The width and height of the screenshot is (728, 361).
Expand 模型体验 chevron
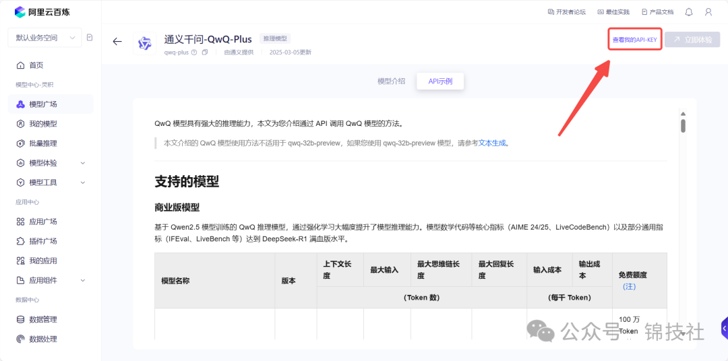click(x=83, y=163)
